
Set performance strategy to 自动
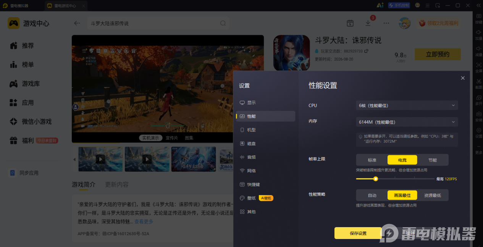click(x=372, y=195)
